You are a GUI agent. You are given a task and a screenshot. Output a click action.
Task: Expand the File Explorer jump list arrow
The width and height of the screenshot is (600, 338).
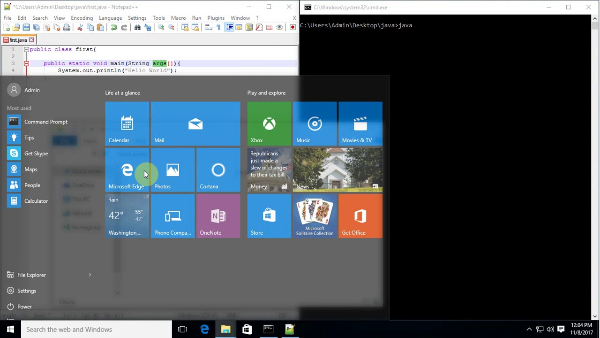[x=90, y=275]
